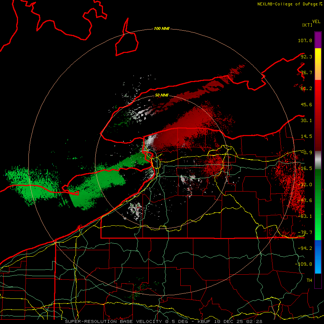
Task: Click the -0.9 legend value
Action: (306, 153)
